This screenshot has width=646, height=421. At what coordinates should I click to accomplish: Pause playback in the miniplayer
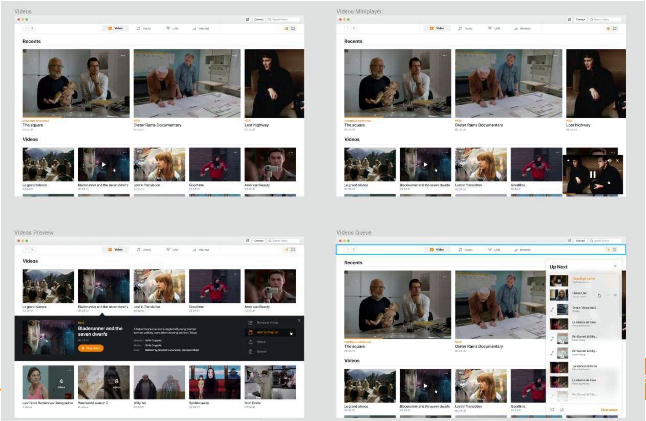[593, 174]
